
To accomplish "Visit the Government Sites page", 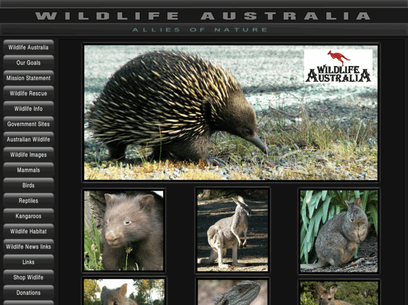I will point(29,124).
